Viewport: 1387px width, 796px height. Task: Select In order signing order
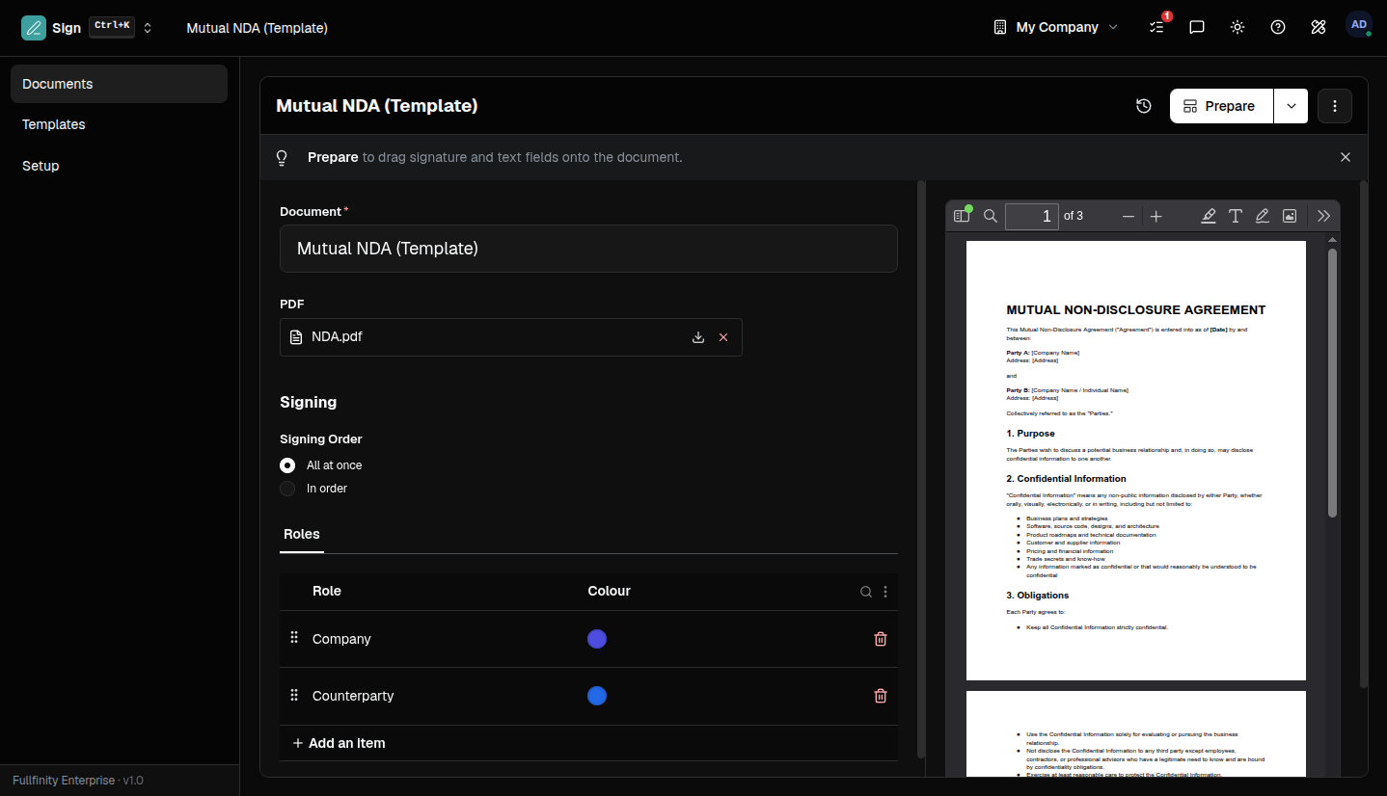(287, 489)
